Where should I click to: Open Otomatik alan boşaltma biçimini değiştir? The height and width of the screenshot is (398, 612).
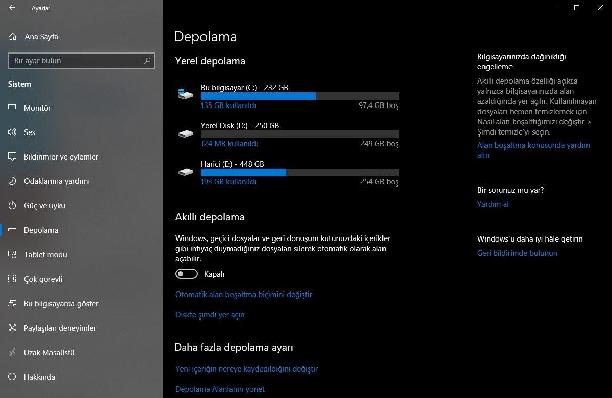tap(243, 294)
